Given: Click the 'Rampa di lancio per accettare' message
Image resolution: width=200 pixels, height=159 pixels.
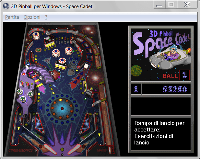Looking at the screenshot, I should tap(159, 133).
